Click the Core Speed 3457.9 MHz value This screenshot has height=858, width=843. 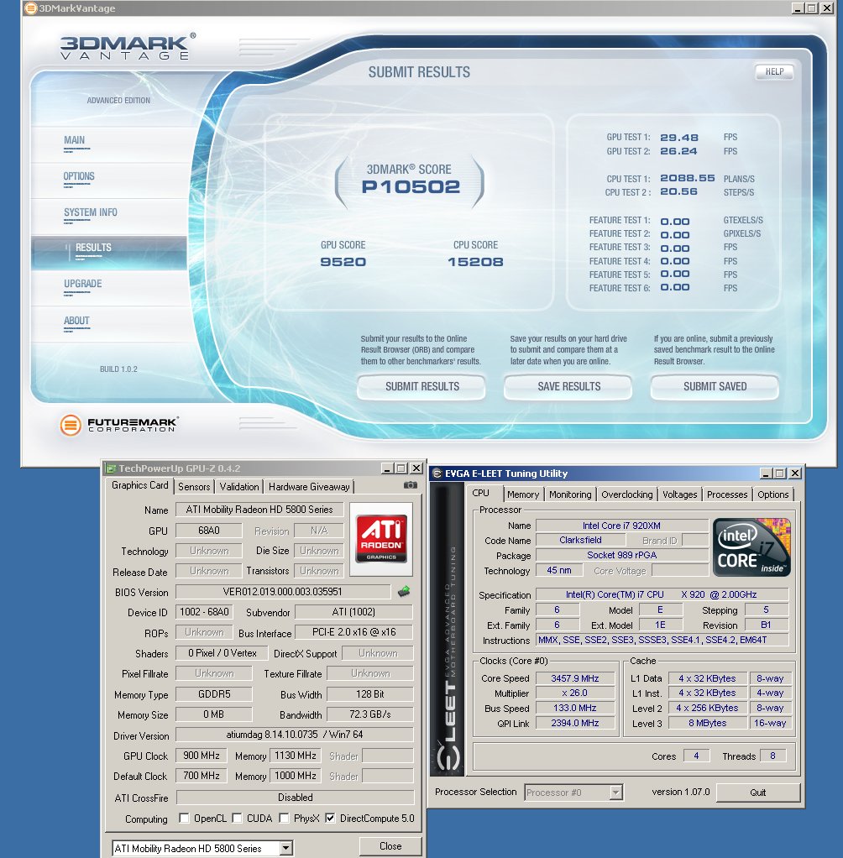pos(575,678)
